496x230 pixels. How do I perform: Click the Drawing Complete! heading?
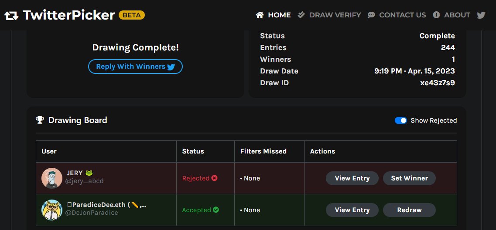(x=135, y=48)
